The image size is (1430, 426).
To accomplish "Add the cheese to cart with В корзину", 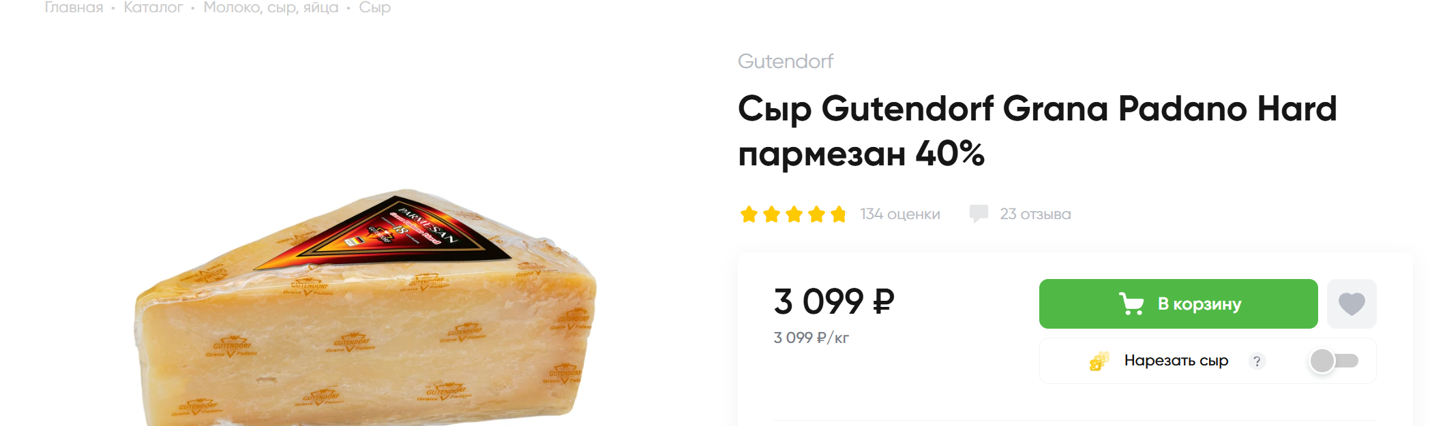I will tap(1178, 304).
